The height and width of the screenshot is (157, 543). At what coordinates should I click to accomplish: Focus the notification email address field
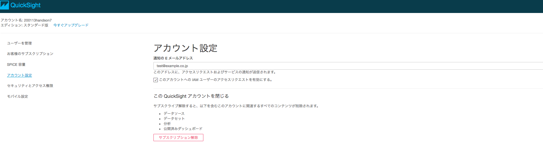click(348, 66)
